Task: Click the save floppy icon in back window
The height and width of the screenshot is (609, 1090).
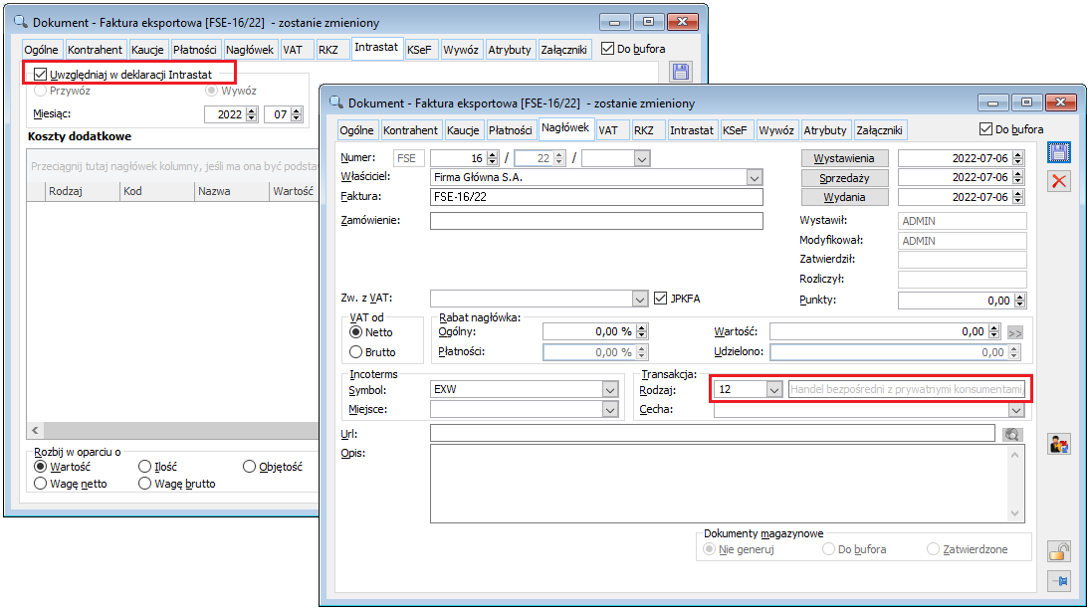Action: coord(681,71)
